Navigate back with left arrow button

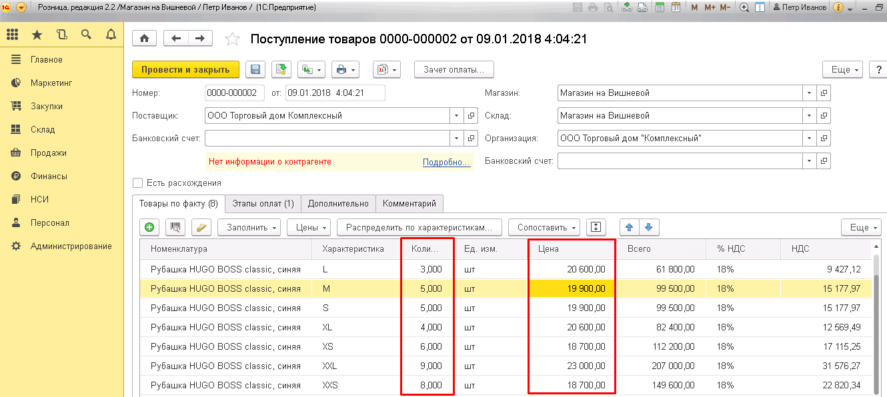[176, 39]
